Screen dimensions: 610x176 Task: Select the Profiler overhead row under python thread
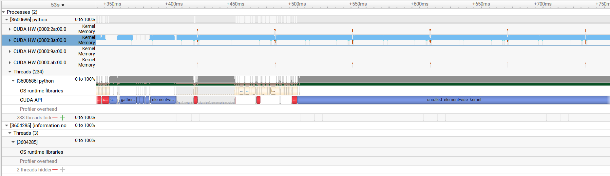(x=38, y=109)
